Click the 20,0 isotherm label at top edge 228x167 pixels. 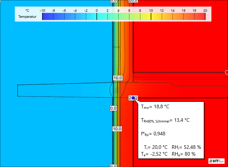click(x=133, y=1)
